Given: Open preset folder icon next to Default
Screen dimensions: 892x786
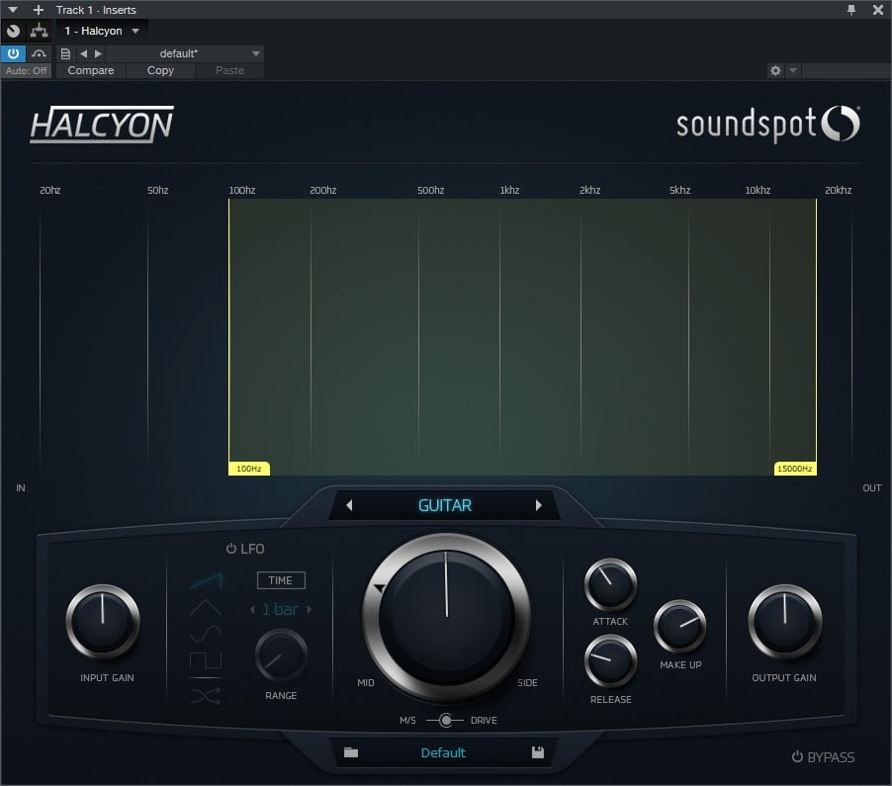Looking at the screenshot, I should pos(351,752).
